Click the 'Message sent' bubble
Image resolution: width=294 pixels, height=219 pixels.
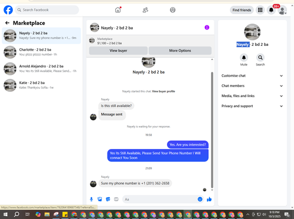pyautogui.click(x=112, y=115)
